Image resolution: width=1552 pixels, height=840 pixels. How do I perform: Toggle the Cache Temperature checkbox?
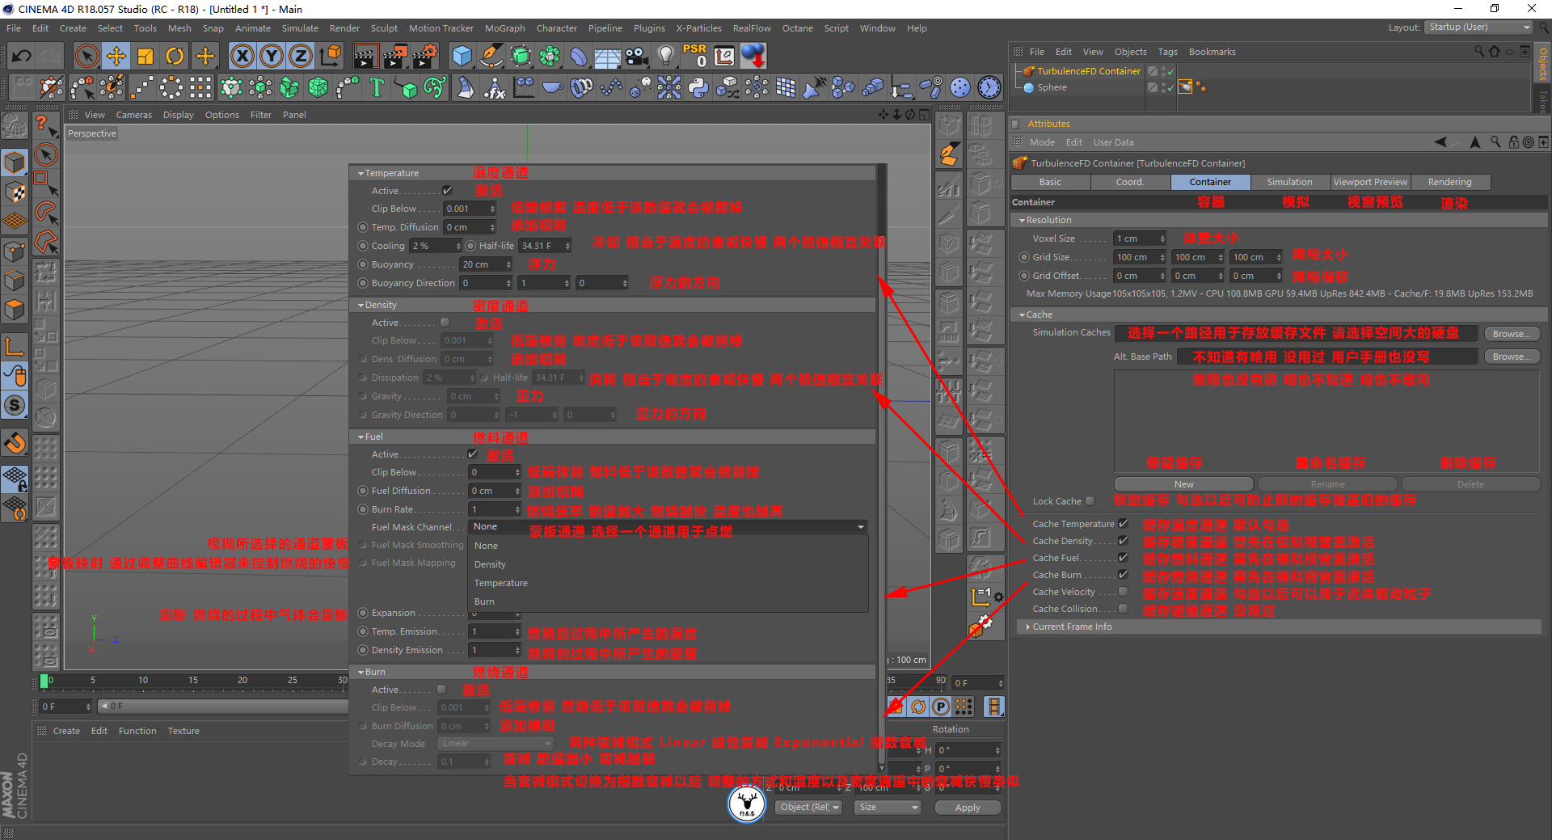pos(1123,524)
